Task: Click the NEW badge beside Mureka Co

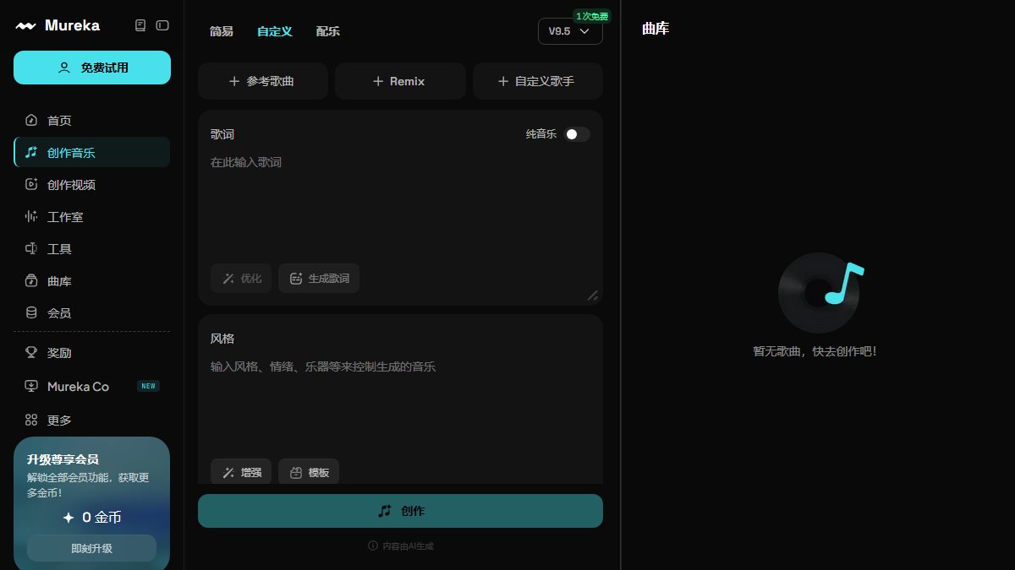Action: [x=149, y=386]
